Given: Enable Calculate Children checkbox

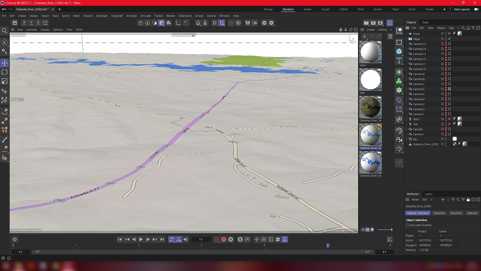Looking at the screenshot, I should pos(407,225).
